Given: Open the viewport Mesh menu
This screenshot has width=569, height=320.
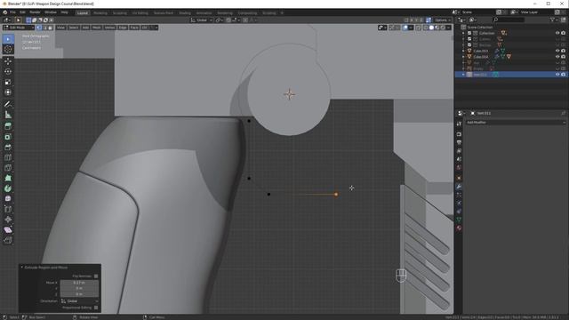Looking at the screenshot, I should click(97, 28).
